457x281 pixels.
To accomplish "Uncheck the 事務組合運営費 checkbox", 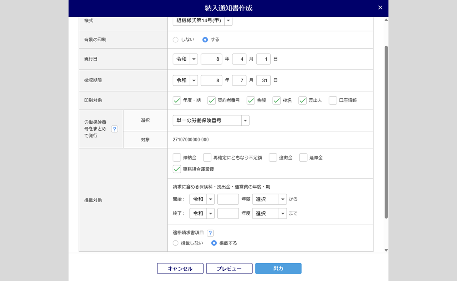I will pyautogui.click(x=177, y=169).
